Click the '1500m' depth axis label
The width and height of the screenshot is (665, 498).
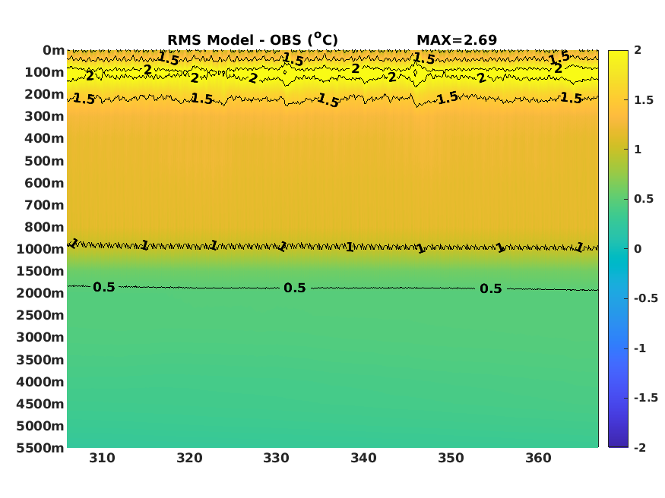coord(40,270)
